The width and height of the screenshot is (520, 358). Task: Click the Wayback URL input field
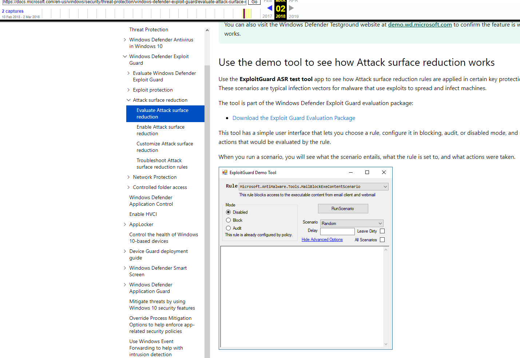pyautogui.click(x=124, y=2)
